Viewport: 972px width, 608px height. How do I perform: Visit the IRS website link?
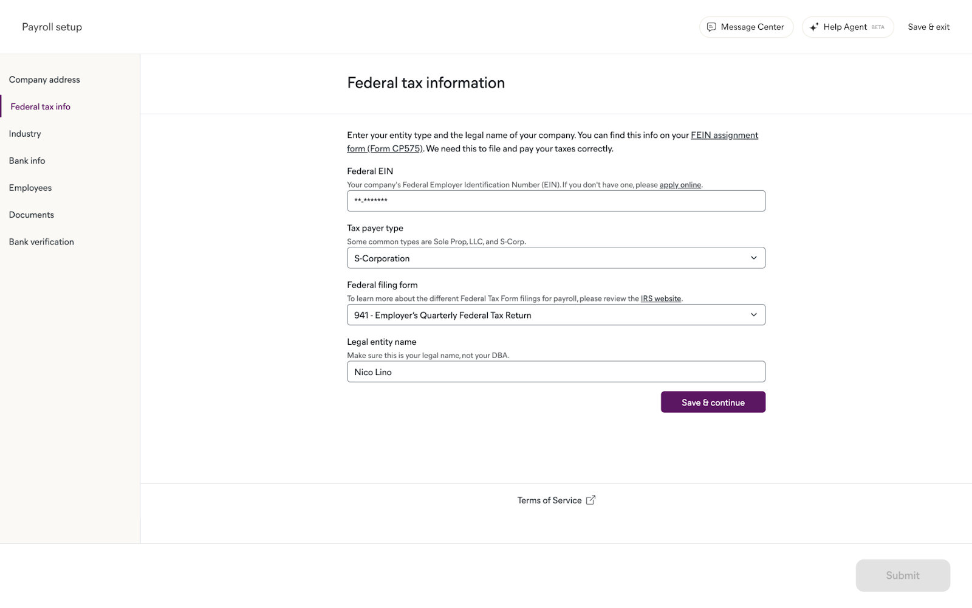(660, 299)
